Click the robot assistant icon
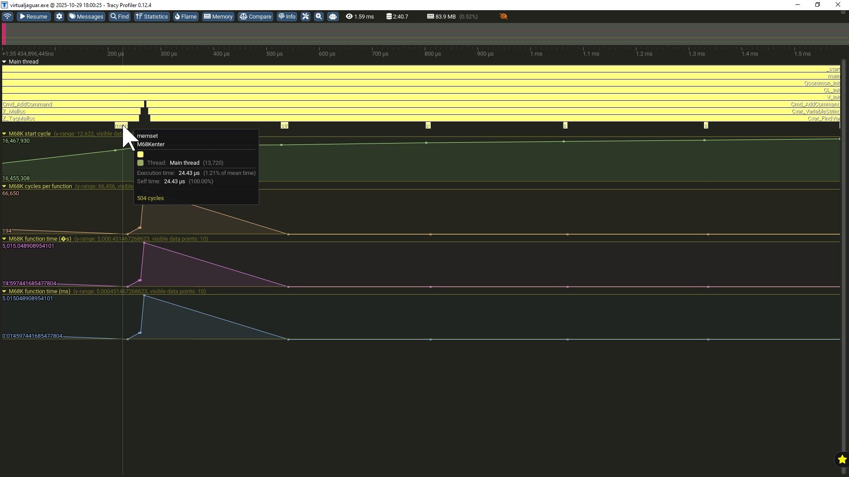849x477 pixels. tap(333, 16)
